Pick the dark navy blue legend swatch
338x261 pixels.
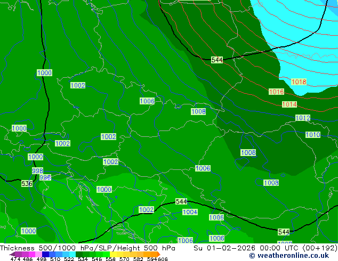pos(45,254)
